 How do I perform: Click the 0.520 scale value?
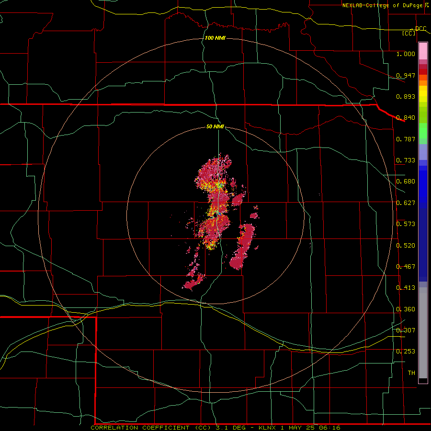pyautogui.click(x=406, y=246)
